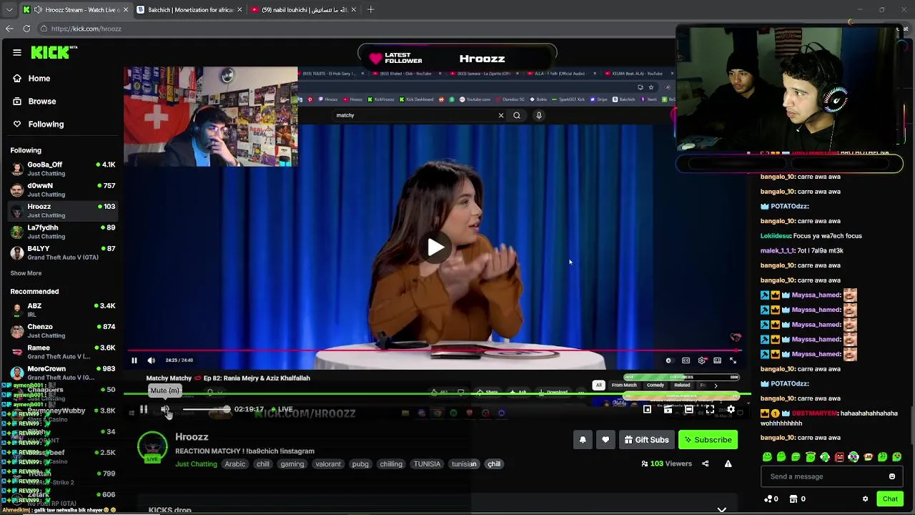
Task: Click the Hroozz channel avatar
Action: (x=152, y=446)
